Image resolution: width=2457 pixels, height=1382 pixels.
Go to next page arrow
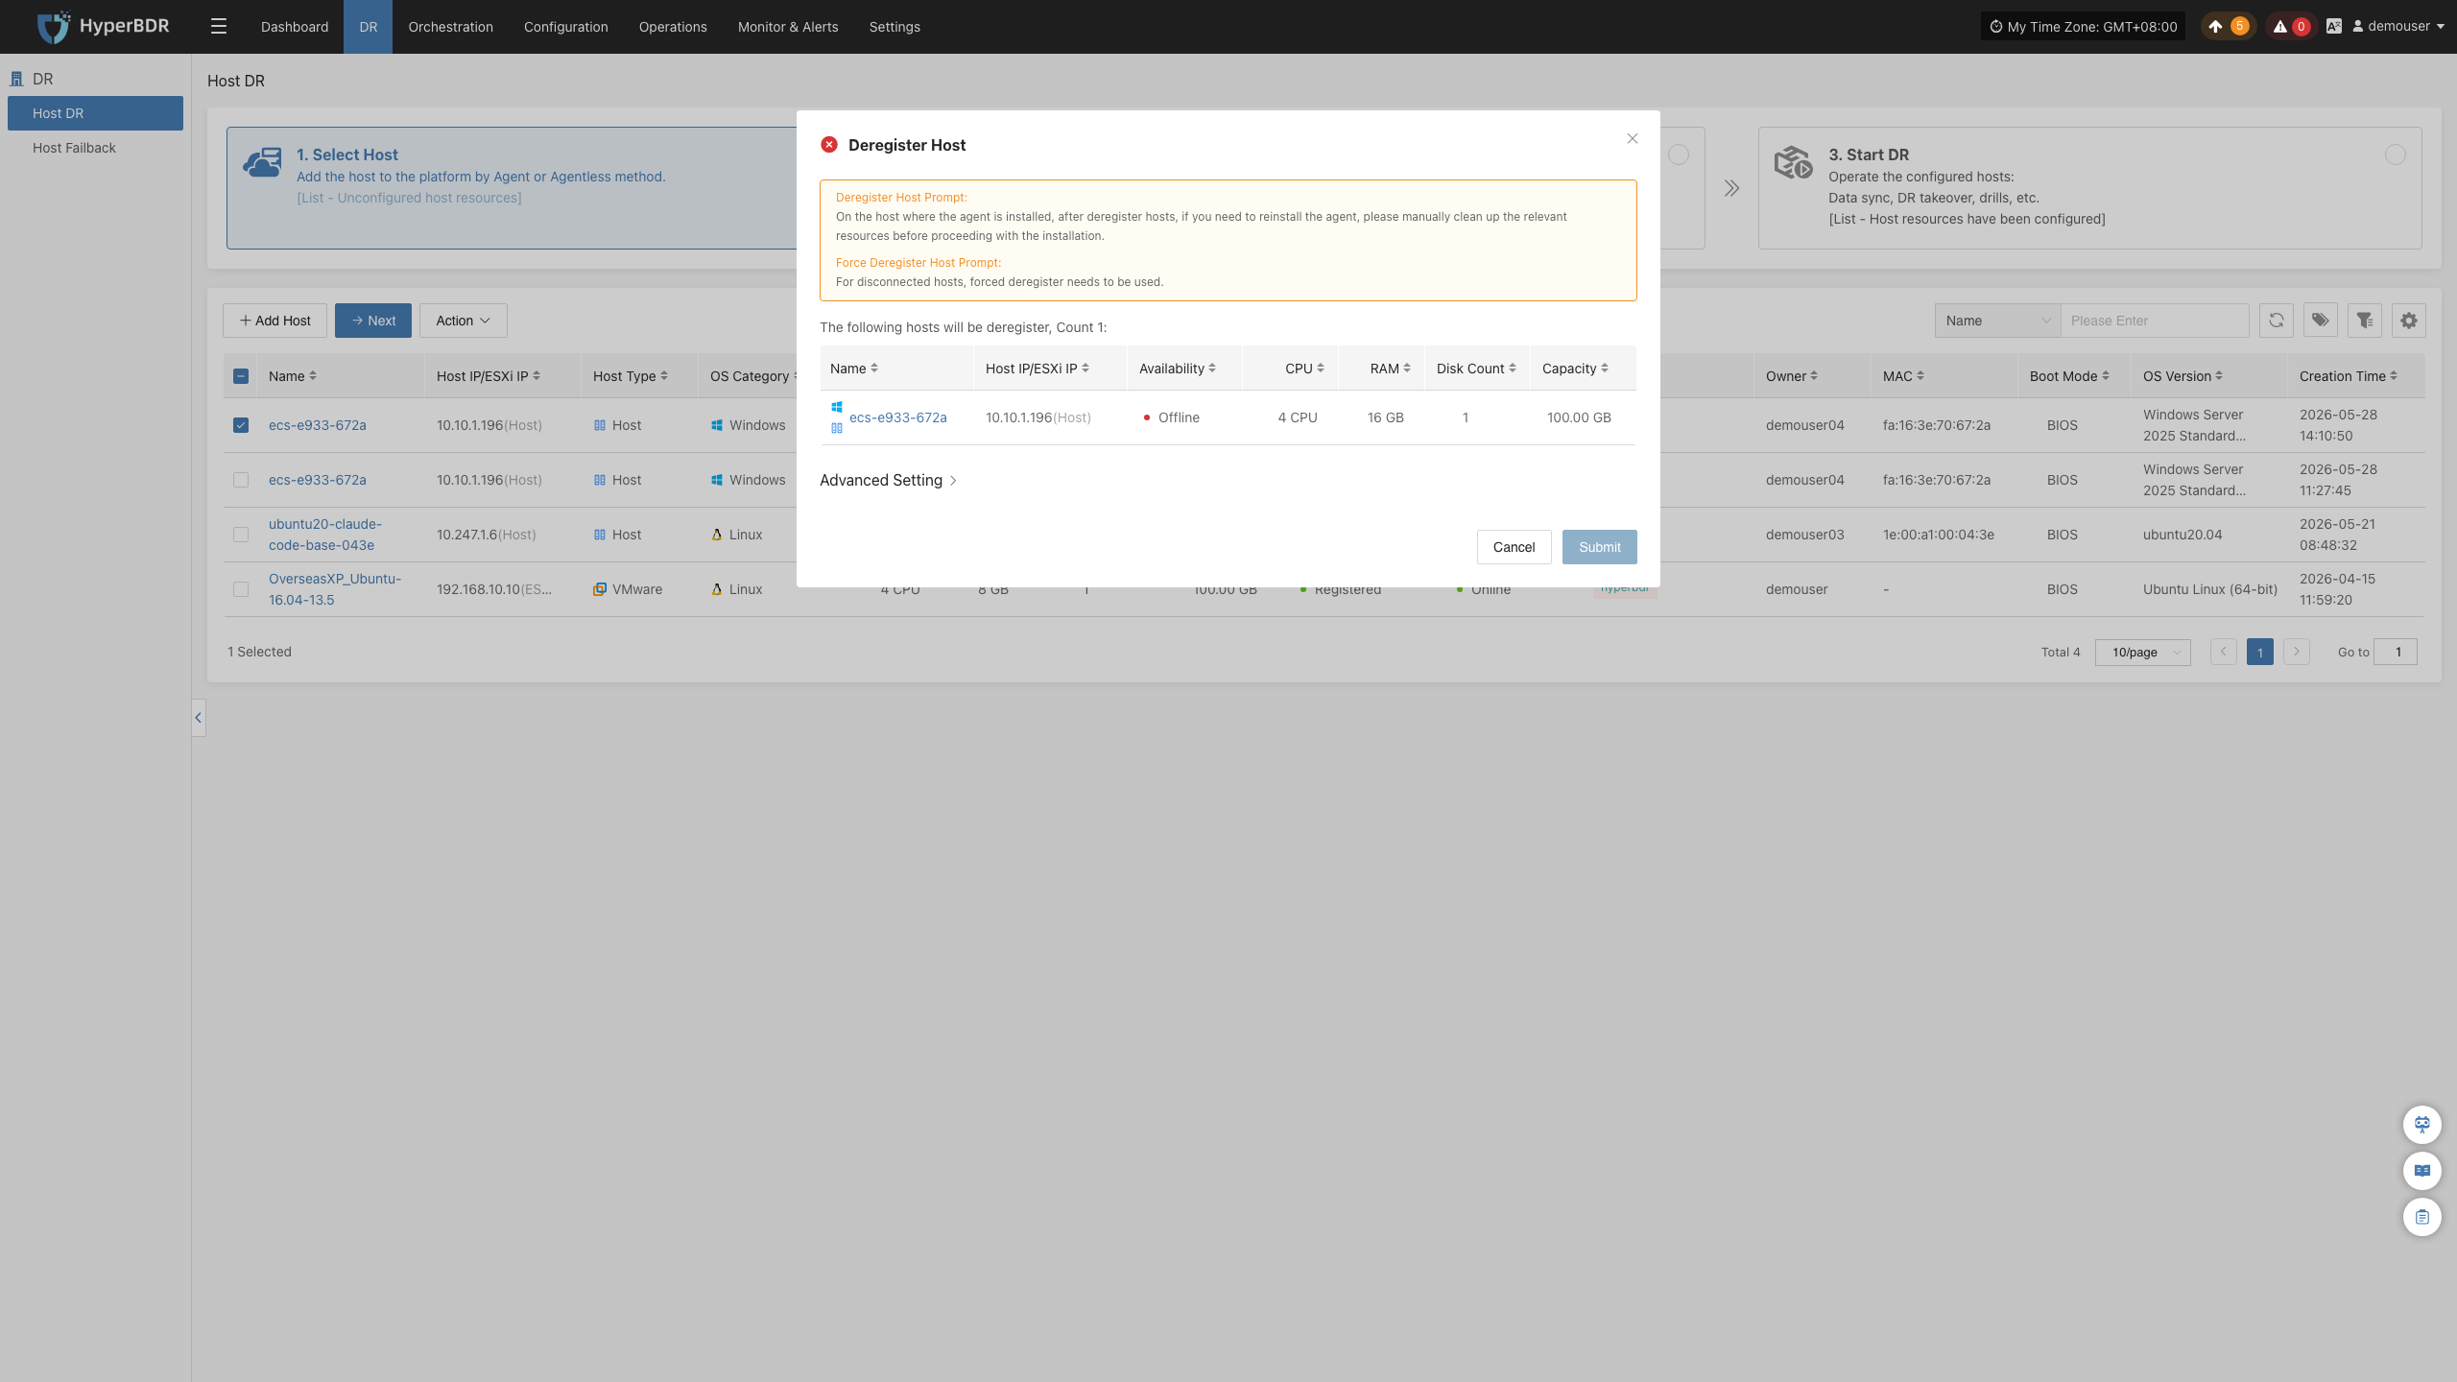[2297, 652]
